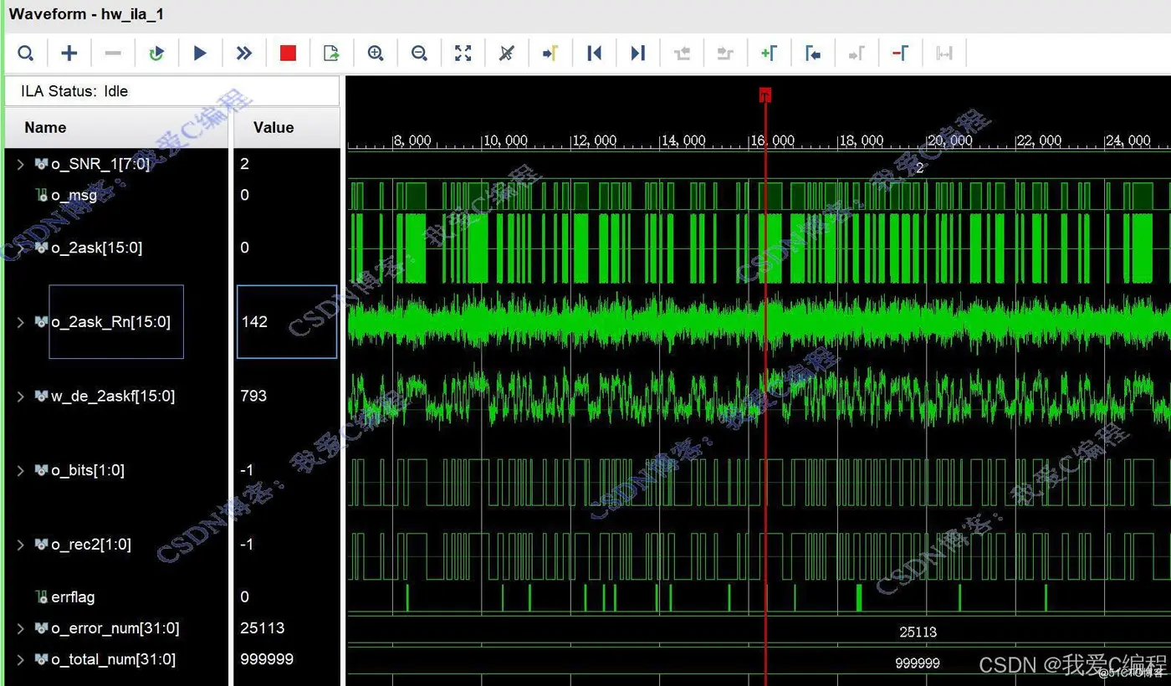Zoom in on the waveform

click(376, 54)
